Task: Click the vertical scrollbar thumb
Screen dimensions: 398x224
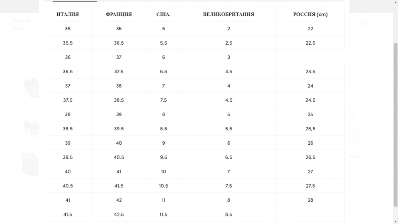Action: 395,125
